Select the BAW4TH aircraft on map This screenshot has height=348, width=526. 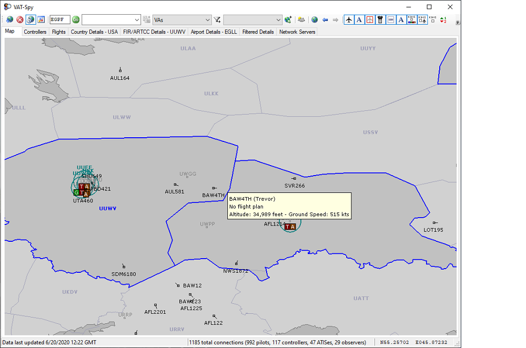[x=214, y=188]
